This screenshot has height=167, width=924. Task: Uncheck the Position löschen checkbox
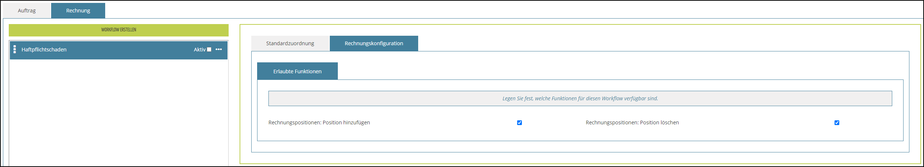(837, 123)
